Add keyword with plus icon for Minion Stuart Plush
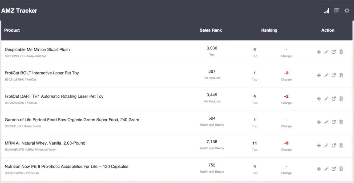The height and width of the screenshot is (183, 354). pyautogui.click(x=319, y=52)
